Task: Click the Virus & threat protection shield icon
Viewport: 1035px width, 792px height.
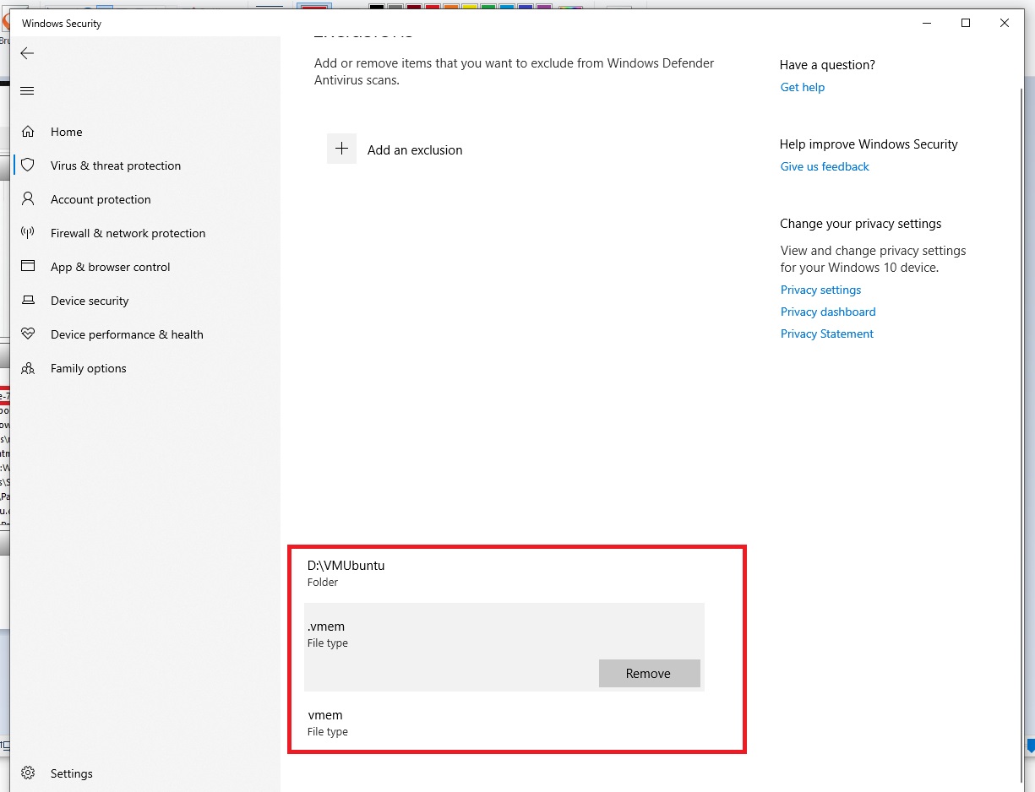Action: pos(28,165)
